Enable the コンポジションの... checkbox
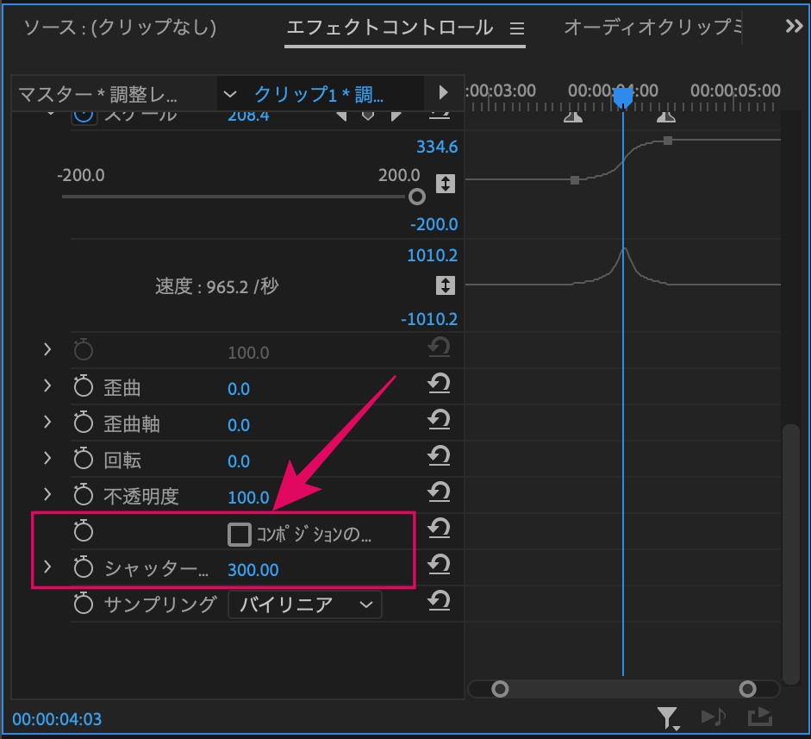811x739 pixels. coord(239,534)
